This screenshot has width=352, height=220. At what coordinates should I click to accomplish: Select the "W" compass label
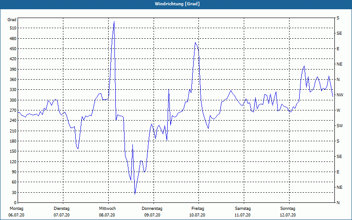point(338,110)
